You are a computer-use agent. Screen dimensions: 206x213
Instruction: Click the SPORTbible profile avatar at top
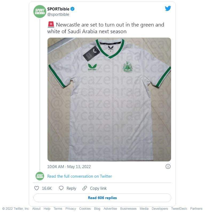click(40, 12)
